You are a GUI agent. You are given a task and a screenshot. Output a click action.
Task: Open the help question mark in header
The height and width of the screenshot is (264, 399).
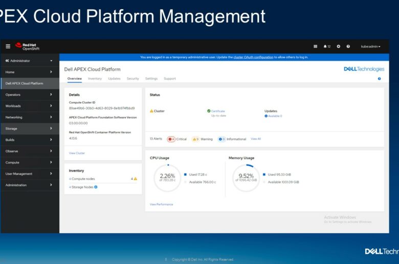tap(348, 47)
